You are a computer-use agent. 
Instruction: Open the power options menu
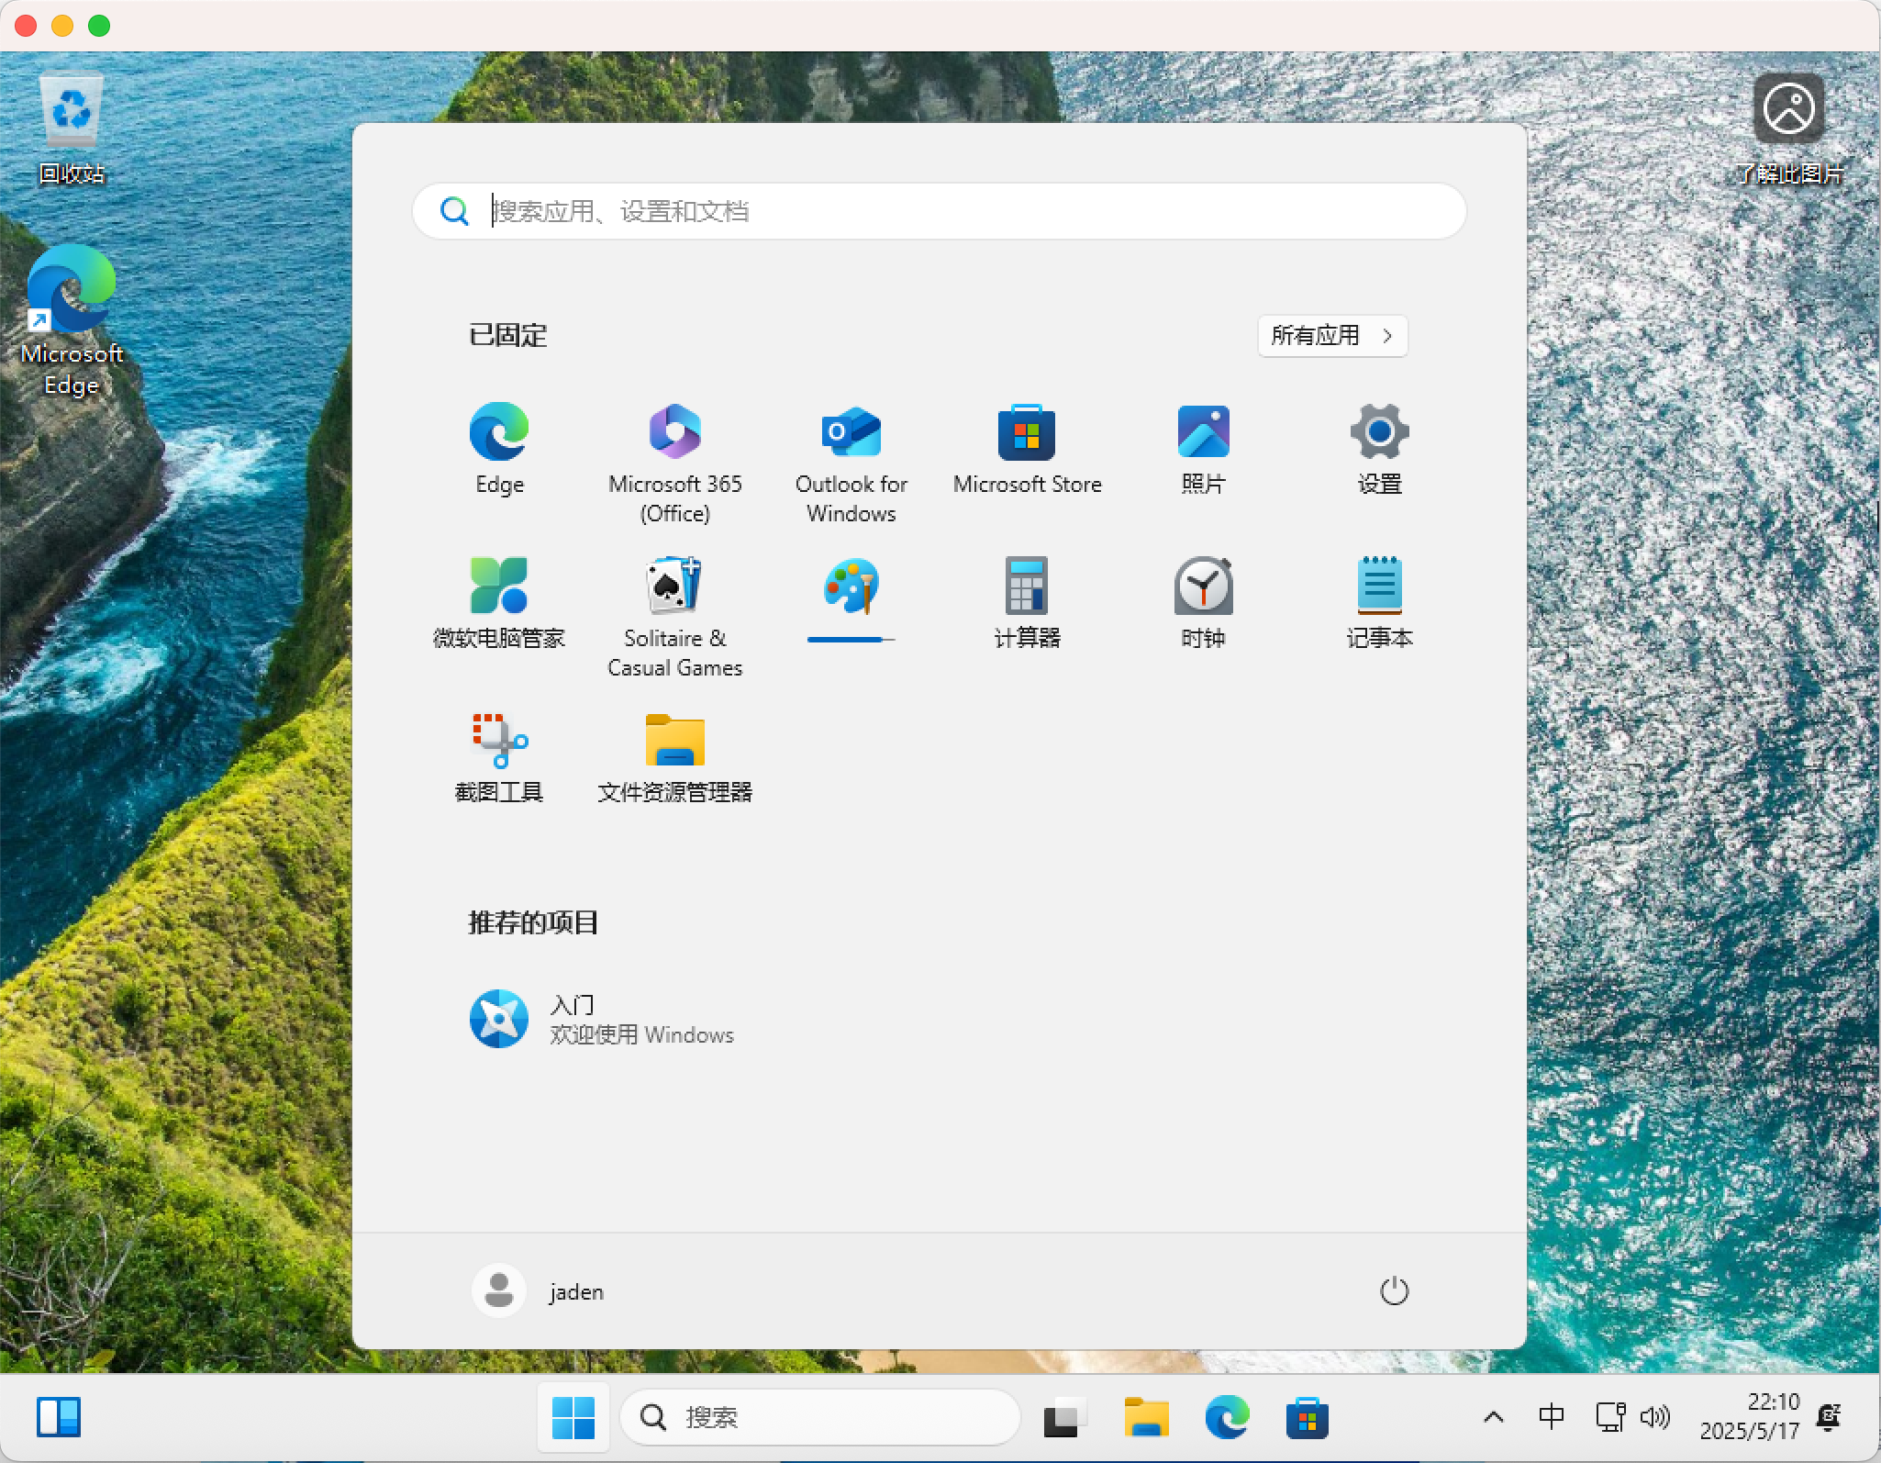(1393, 1290)
